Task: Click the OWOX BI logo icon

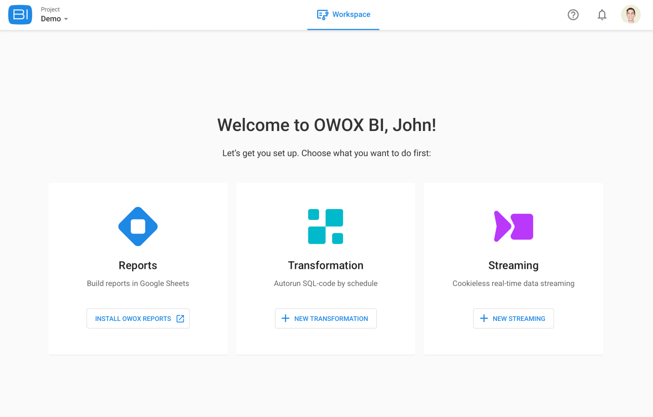Action: (20, 15)
